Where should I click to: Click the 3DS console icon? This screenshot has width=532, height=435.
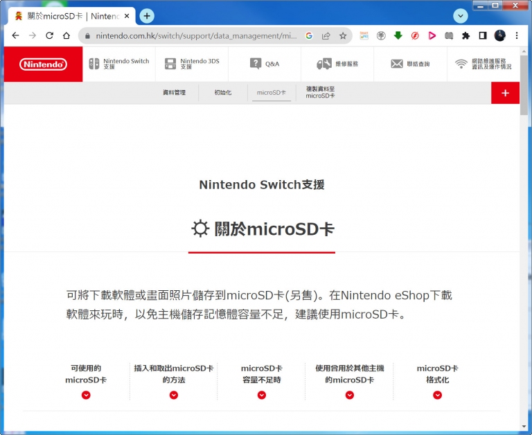pyautogui.click(x=170, y=64)
